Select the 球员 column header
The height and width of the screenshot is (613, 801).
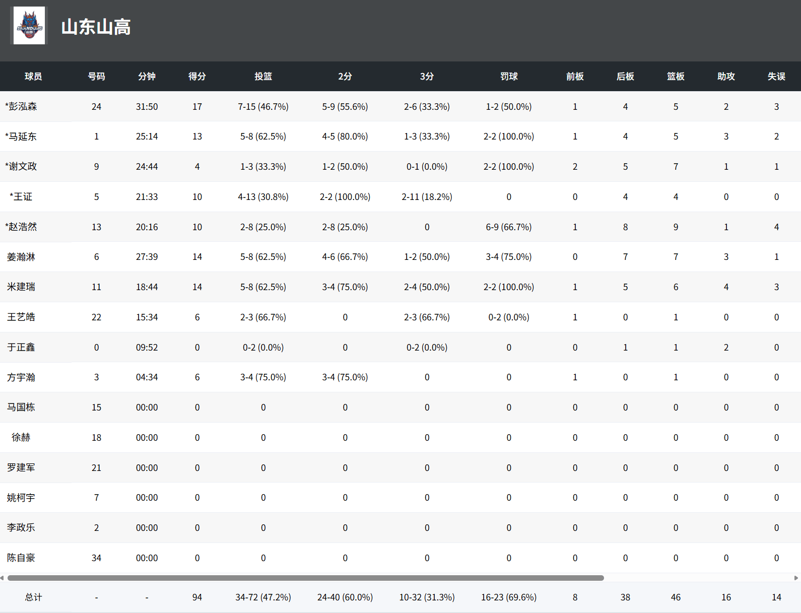coord(33,77)
